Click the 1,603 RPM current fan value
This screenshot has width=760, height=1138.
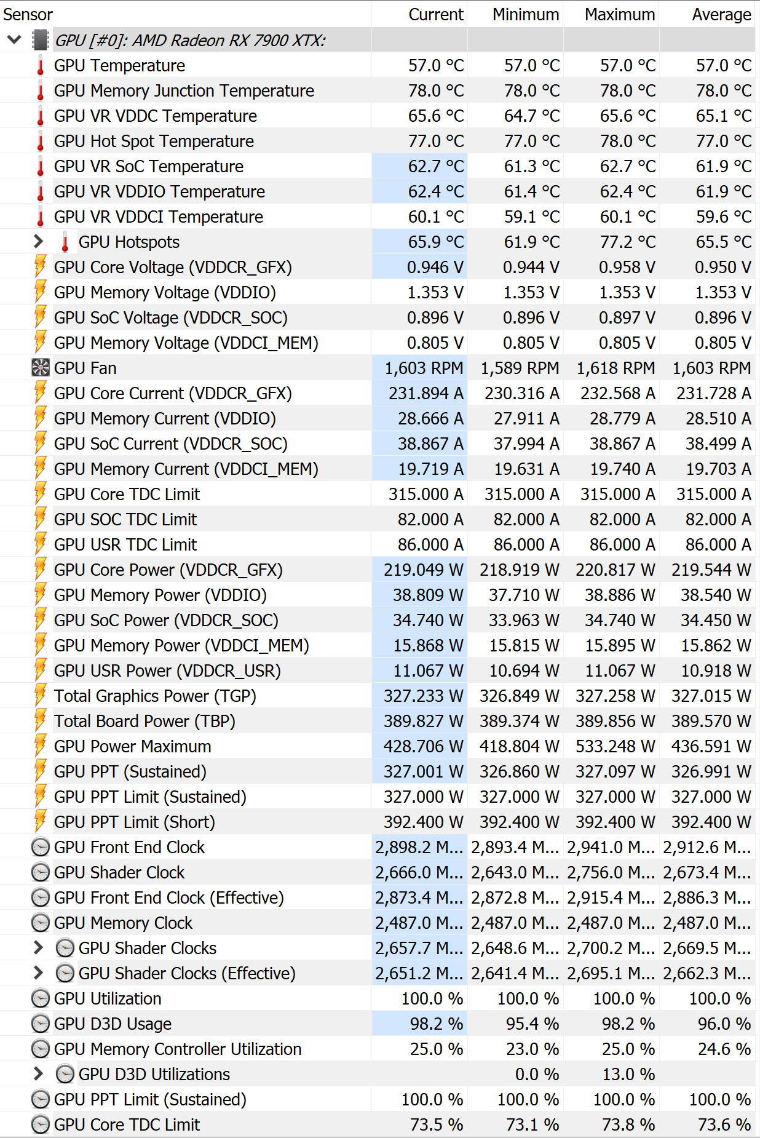tap(424, 368)
